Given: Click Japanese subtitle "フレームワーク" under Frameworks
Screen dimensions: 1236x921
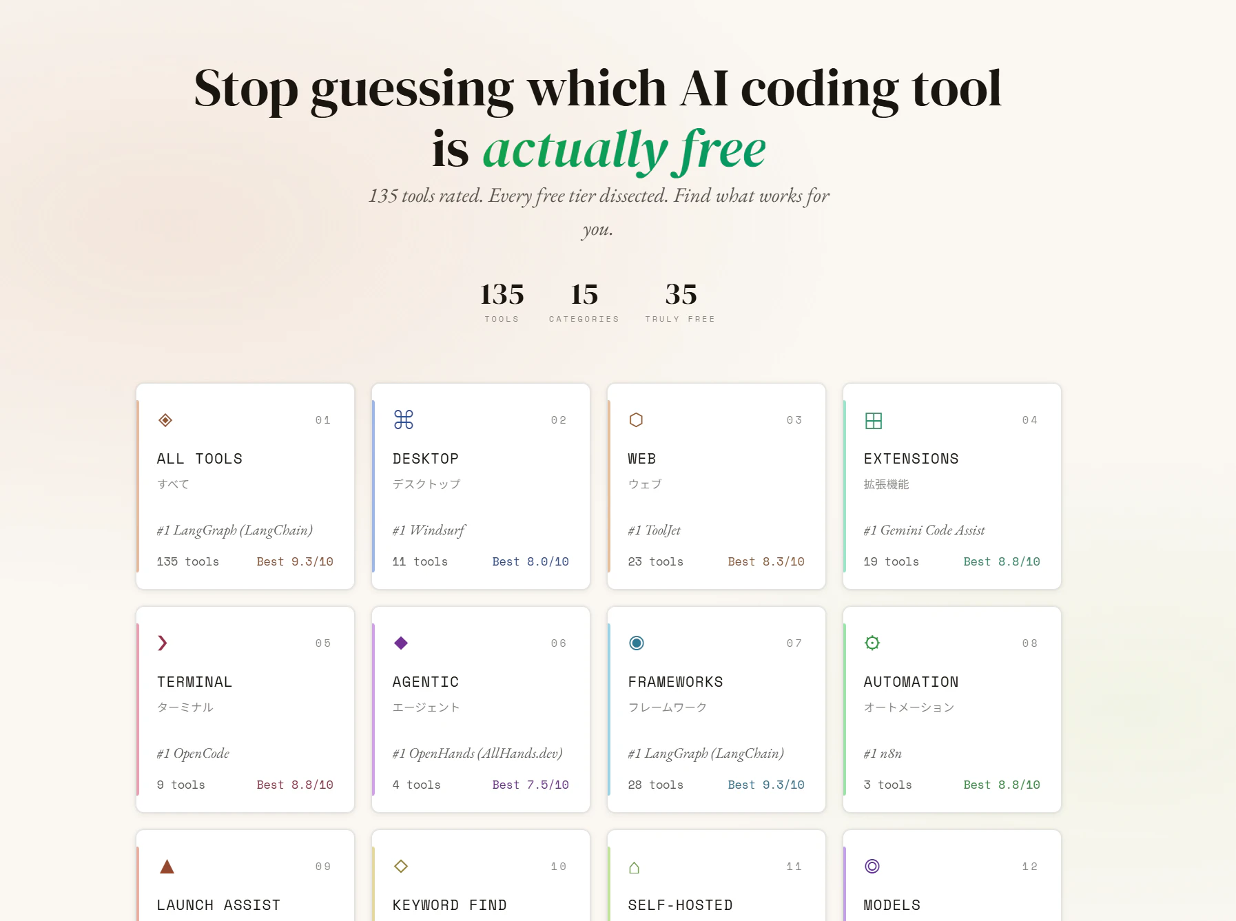Looking at the screenshot, I should pos(668,707).
